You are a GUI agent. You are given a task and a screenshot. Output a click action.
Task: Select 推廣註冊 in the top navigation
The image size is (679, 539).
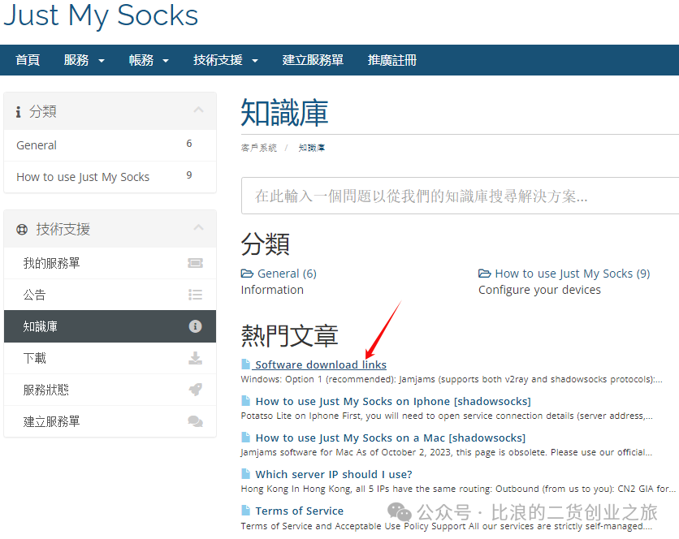click(x=392, y=60)
